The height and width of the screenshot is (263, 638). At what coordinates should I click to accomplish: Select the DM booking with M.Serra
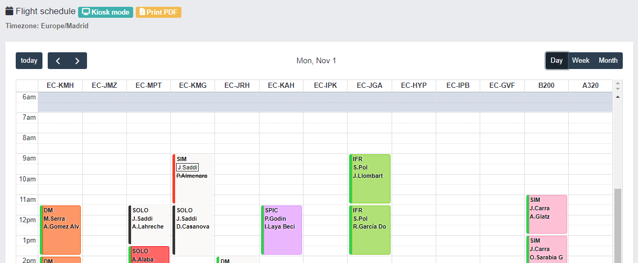[x=61, y=230]
